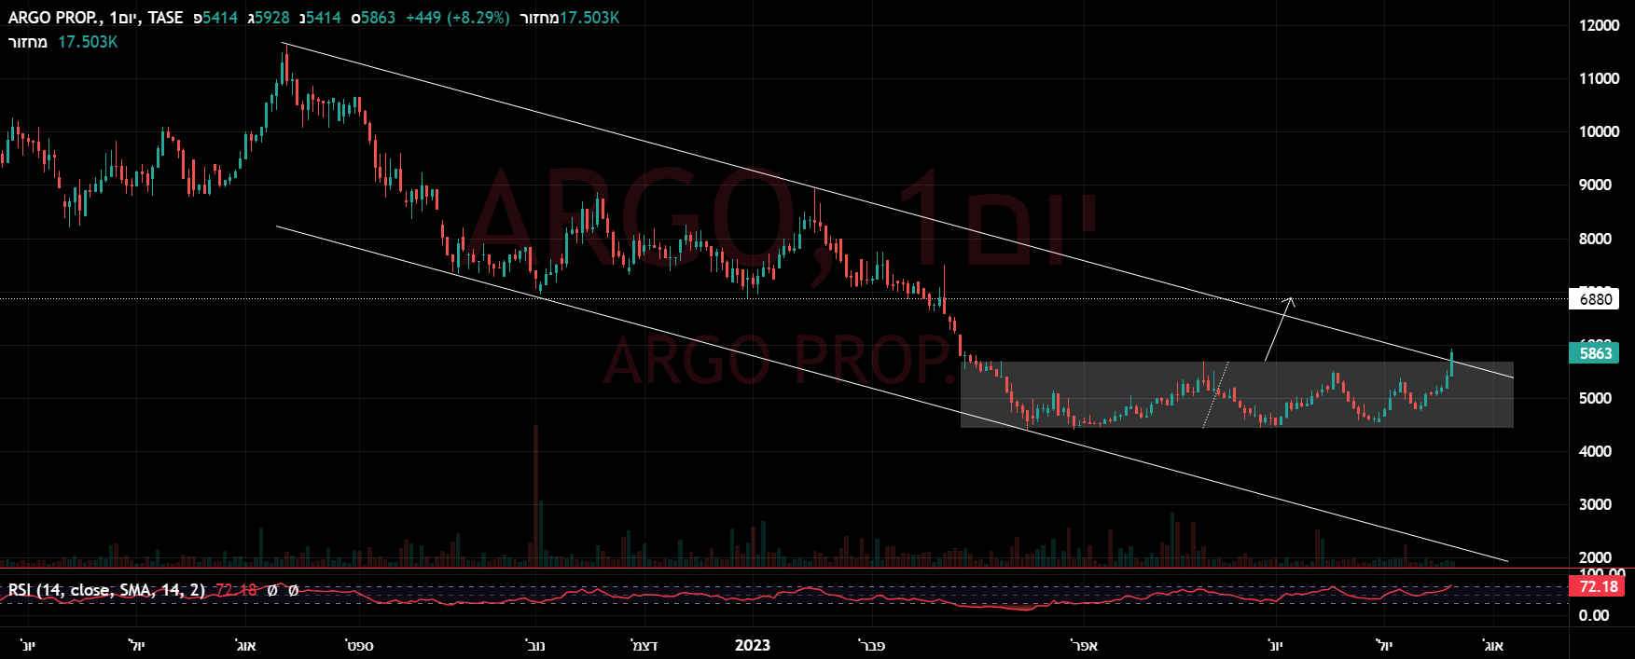Select the close price value ס5863
This screenshot has width=1635, height=659.
coord(373,18)
